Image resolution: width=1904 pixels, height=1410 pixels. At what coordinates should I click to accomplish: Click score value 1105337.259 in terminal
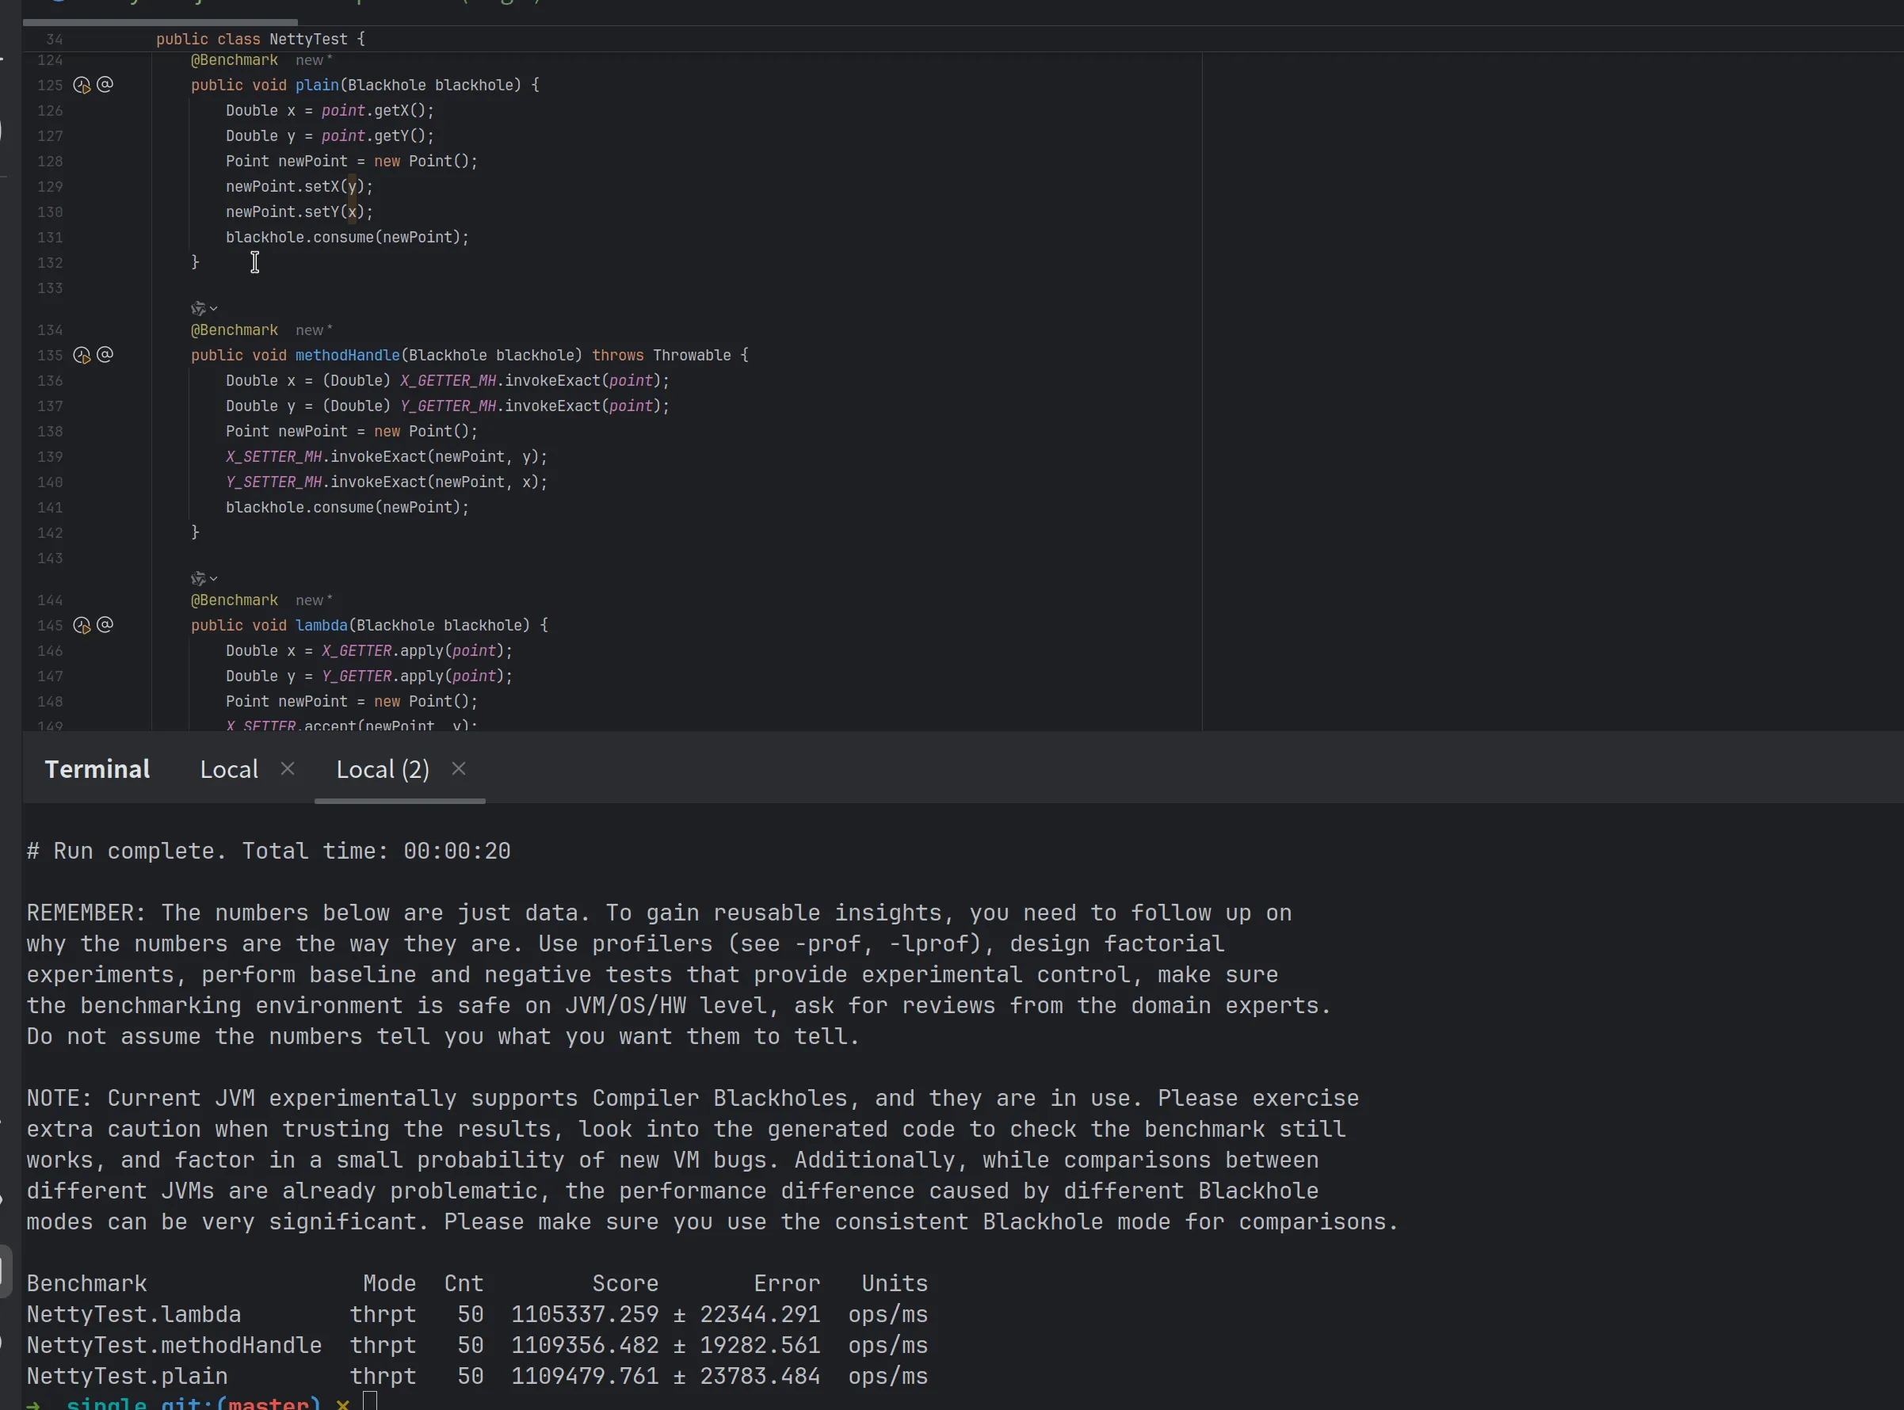(585, 1314)
